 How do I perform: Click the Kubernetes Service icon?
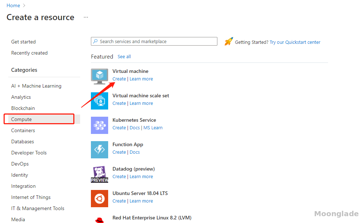point(100,125)
